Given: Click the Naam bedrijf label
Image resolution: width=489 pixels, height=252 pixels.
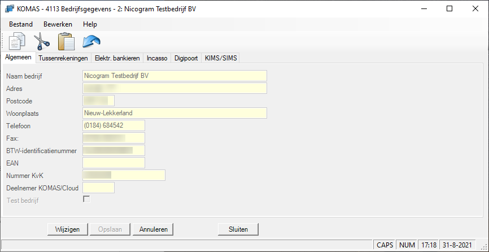Looking at the screenshot, I should 24,76.
